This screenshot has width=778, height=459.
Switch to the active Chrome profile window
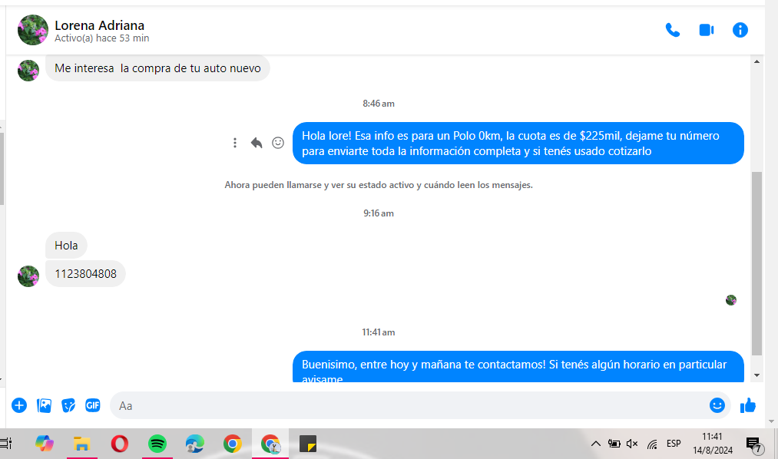(x=270, y=444)
